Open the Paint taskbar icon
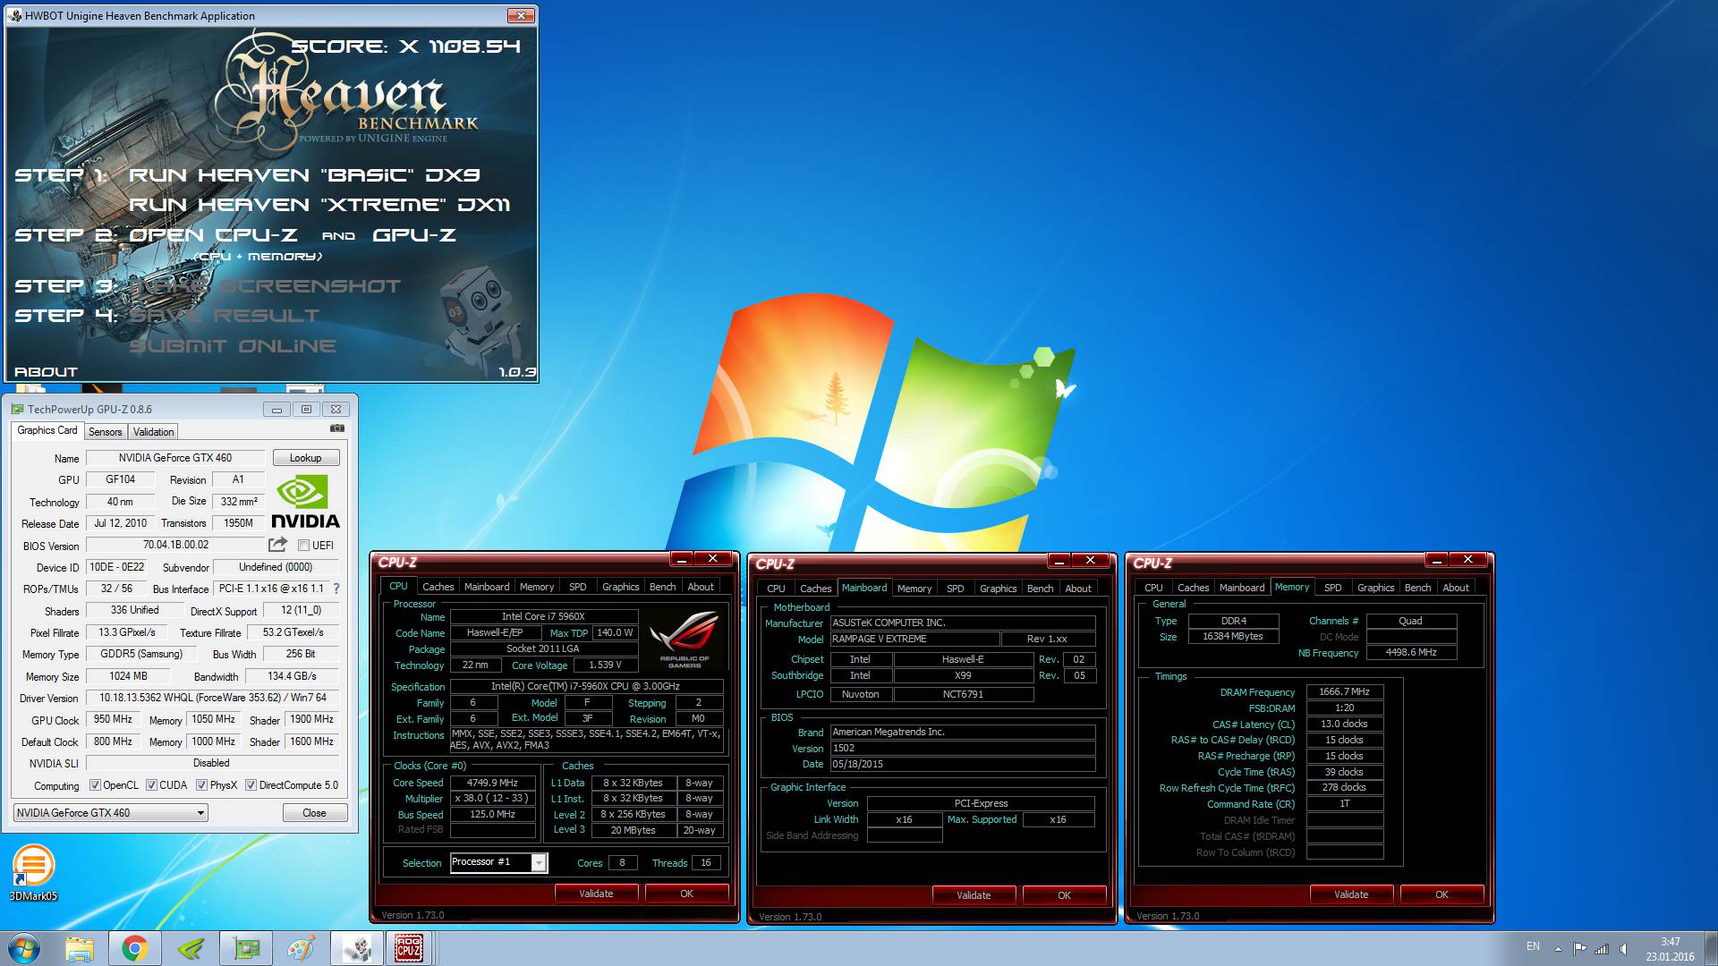 pos(302,948)
